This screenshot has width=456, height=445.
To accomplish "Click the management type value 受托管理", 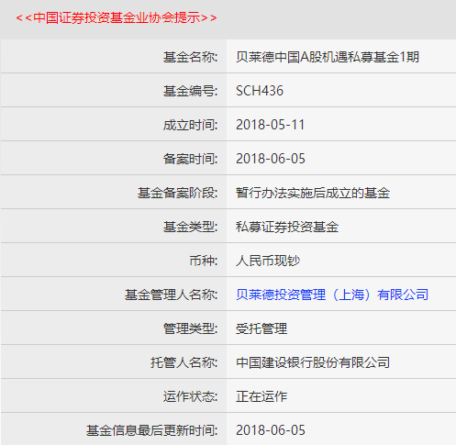I will [261, 328].
